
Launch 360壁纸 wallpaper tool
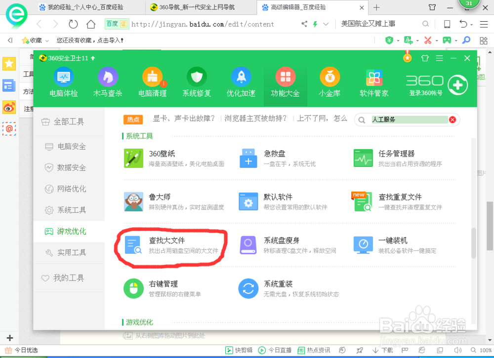click(x=174, y=158)
